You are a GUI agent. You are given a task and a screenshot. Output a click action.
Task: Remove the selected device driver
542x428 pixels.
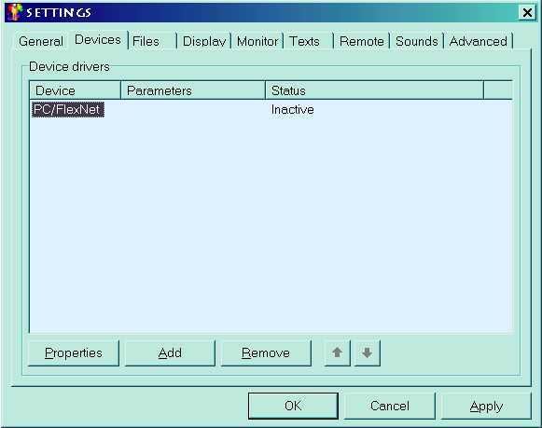coord(266,352)
